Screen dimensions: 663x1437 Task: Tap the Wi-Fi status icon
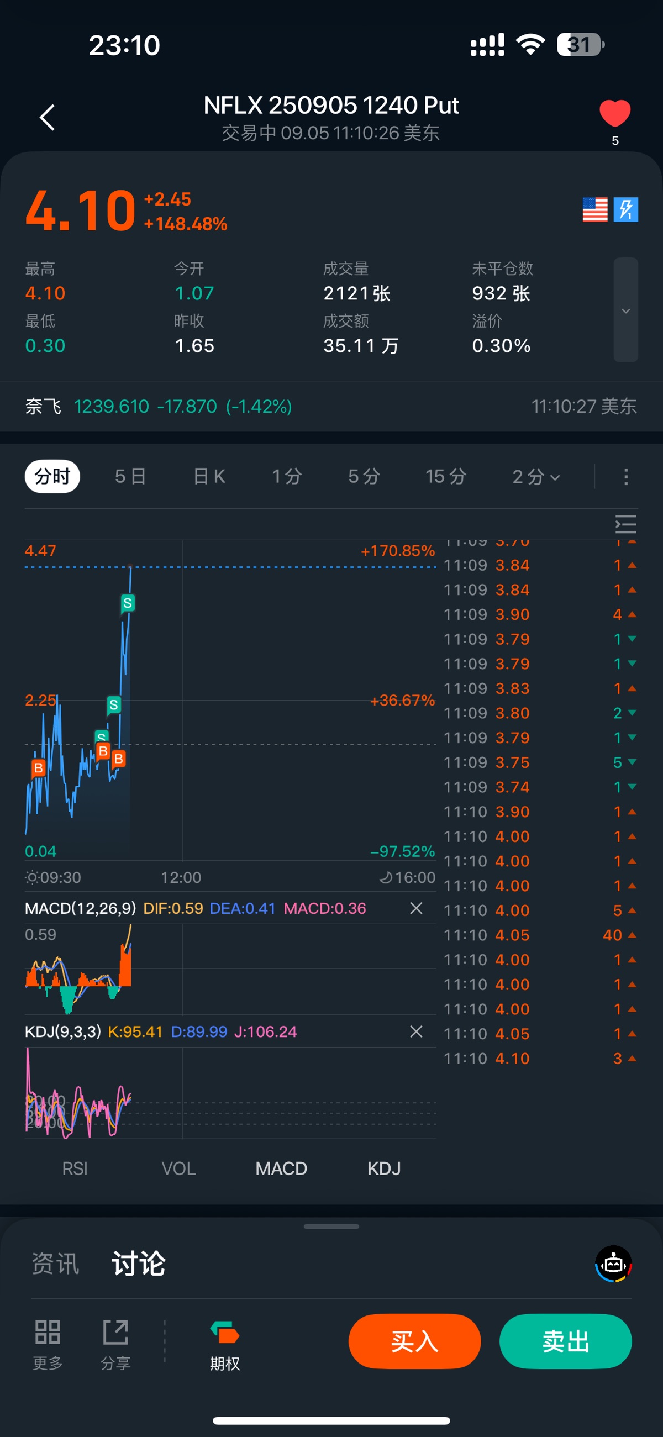coord(531,45)
